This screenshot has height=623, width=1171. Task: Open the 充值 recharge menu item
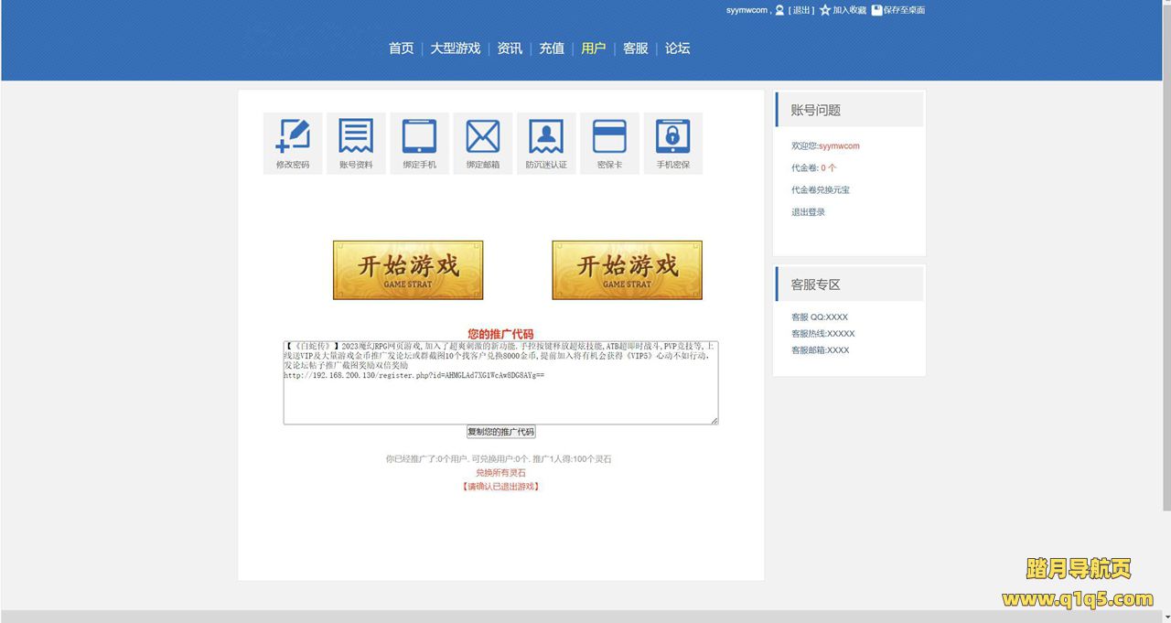pos(552,48)
